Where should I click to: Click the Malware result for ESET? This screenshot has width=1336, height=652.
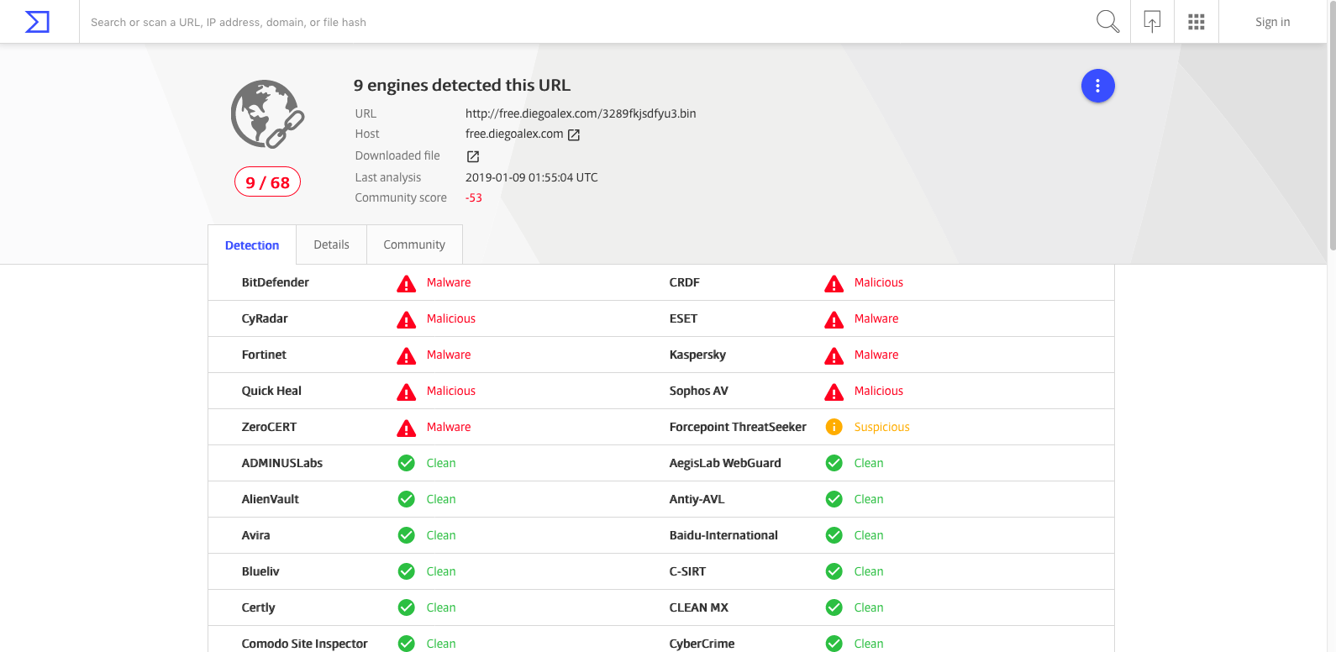point(876,318)
